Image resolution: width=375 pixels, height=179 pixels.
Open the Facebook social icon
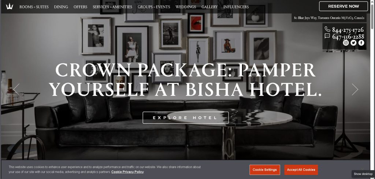pos(361,43)
